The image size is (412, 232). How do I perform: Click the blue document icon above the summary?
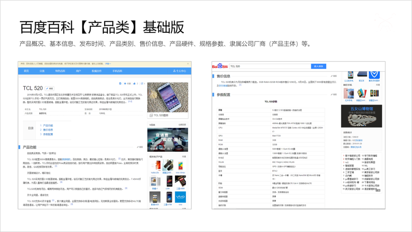pos(120,84)
